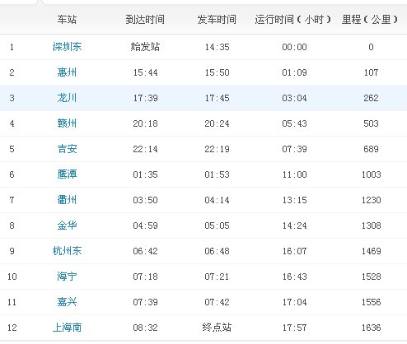The image size is (407, 344).
Task: Select the 终点站 departure cell
Action: pos(217,328)
